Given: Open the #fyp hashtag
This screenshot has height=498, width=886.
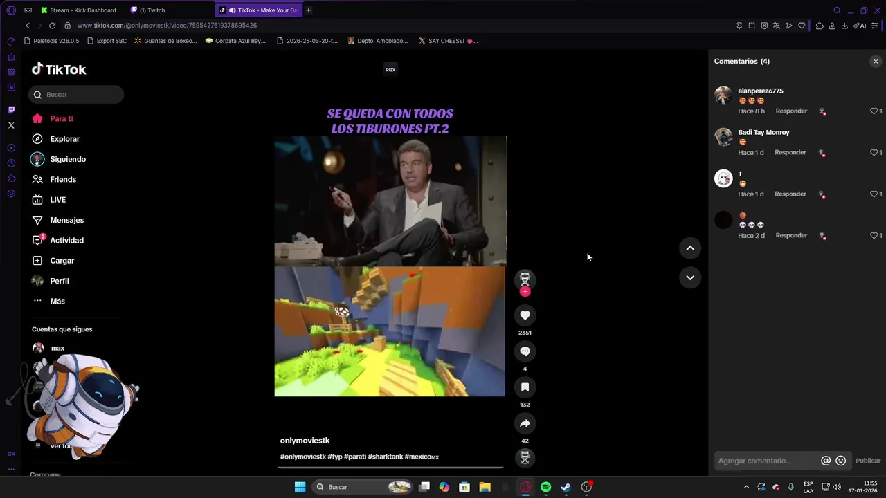Looking at the screenshot, I should pos(334,456).
